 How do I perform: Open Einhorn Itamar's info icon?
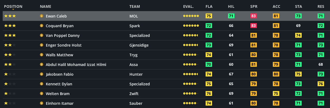(x=42, y=103)
